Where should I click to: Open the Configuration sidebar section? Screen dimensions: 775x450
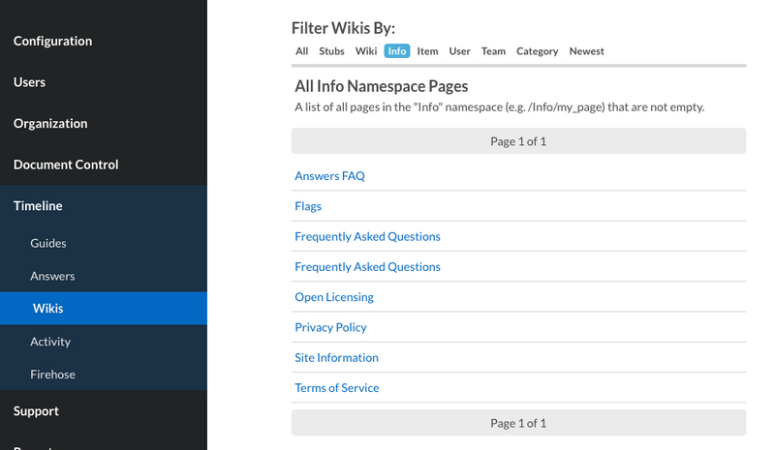pos(53,41)
